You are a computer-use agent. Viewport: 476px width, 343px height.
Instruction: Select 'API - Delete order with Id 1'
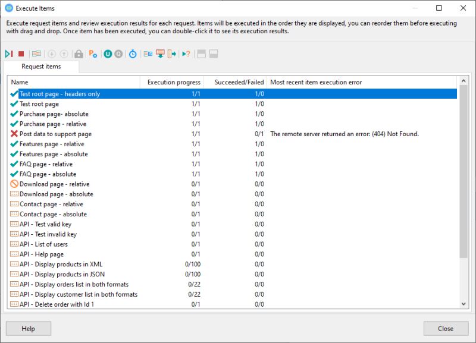point(233,304)
